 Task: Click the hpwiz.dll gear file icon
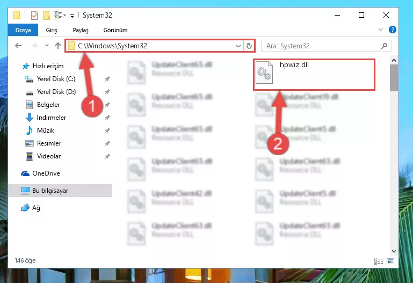pos(264,72)
